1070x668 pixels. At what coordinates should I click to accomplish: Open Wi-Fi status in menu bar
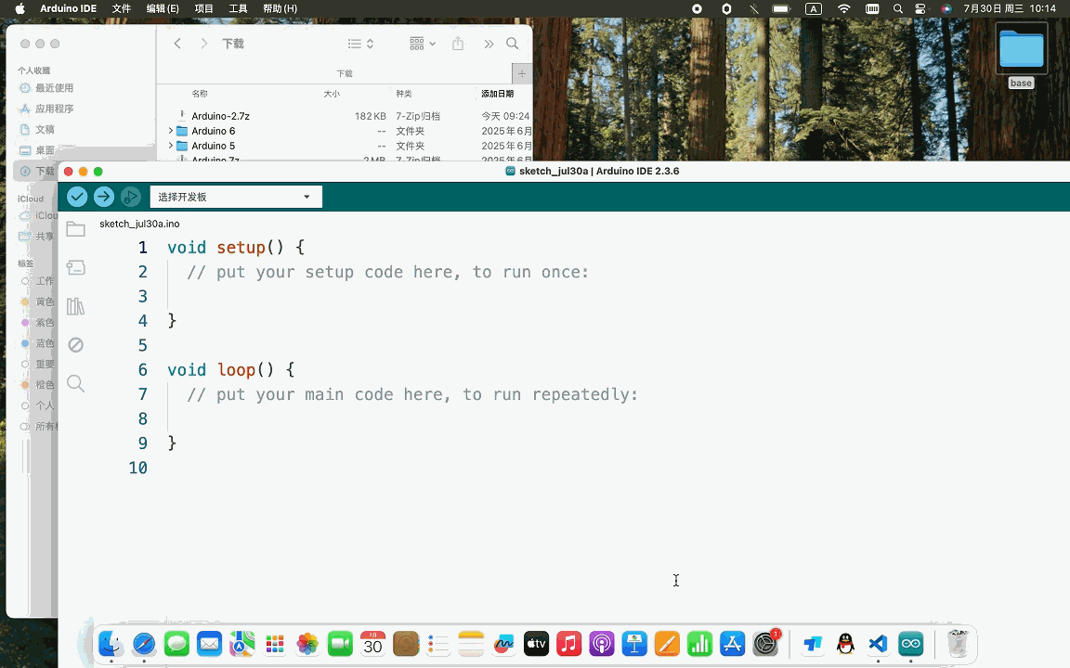(x=844, y=9)
